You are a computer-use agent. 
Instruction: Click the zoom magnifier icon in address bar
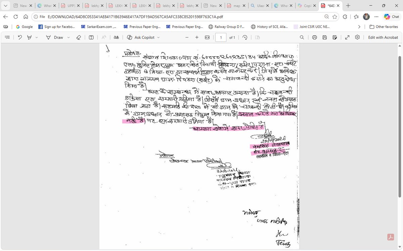point(327,16)
